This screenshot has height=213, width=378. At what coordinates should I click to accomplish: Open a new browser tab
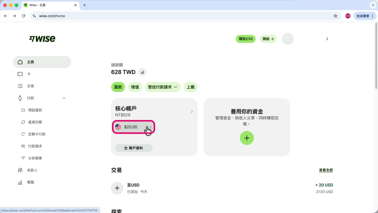click(84, 5)
